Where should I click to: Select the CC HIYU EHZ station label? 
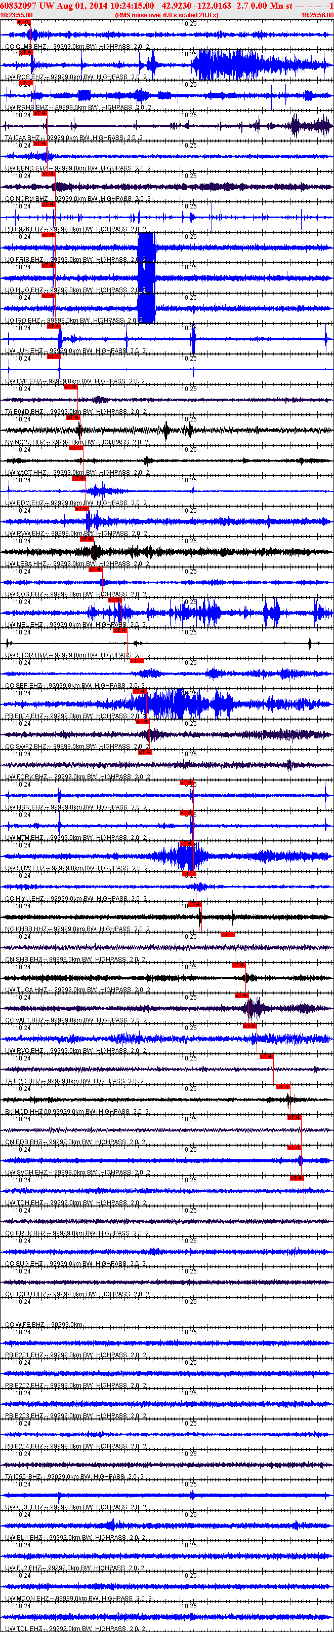point(76,898)
